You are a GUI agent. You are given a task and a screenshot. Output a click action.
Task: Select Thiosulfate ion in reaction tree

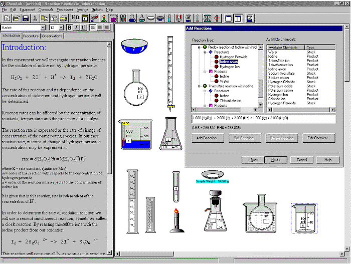pyautogui.click(x=231, y=101)
